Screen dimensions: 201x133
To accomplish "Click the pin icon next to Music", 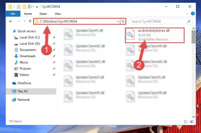I will (x=54, y=62).
